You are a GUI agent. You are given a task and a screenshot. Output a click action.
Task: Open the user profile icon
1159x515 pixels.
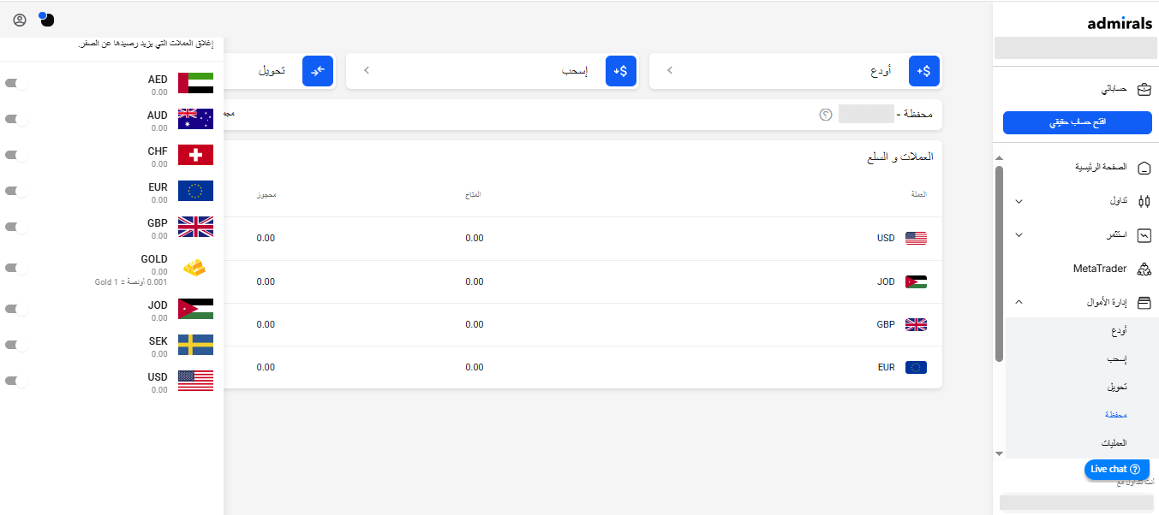tap(20, 20)
